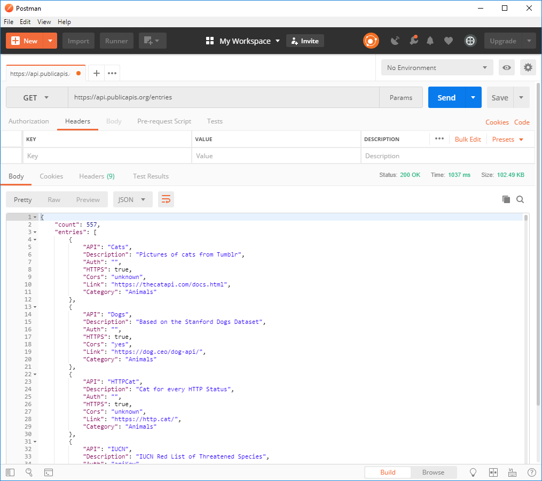Click the Cookies link
The image size is (542, 481).
[x=497, y=122]
